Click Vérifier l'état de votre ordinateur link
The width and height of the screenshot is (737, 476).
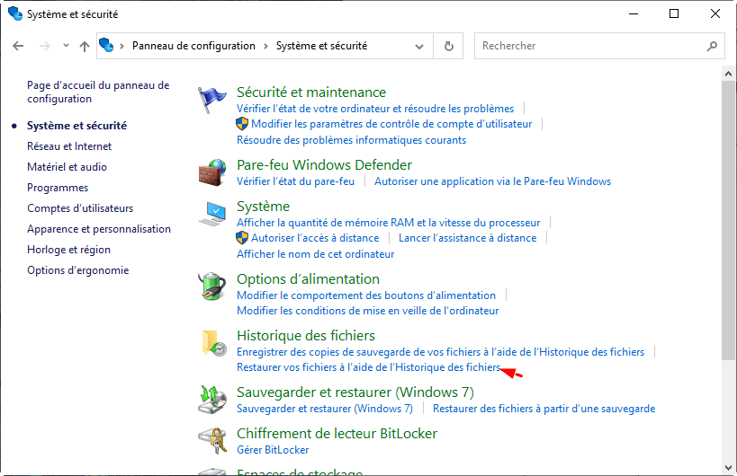(x=375, y=109)
